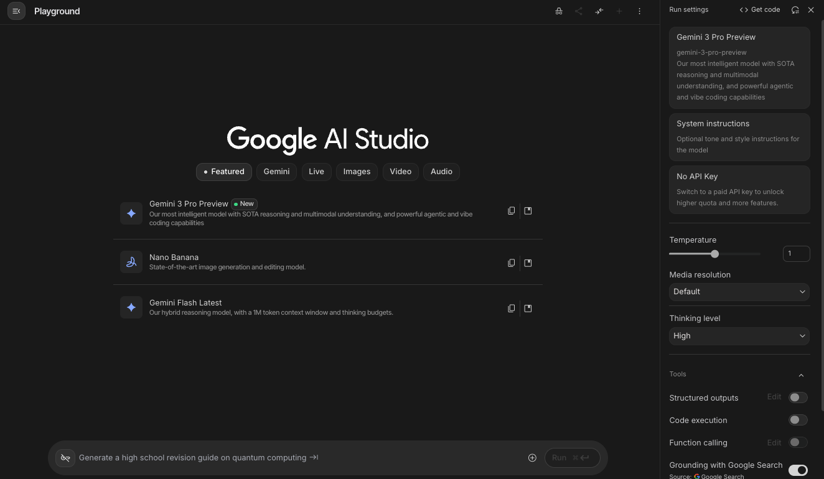Collapse the sidebar navigation menu icon
Image resolution: width=824 pixels, height=479 pixels.
coord(17,11)
